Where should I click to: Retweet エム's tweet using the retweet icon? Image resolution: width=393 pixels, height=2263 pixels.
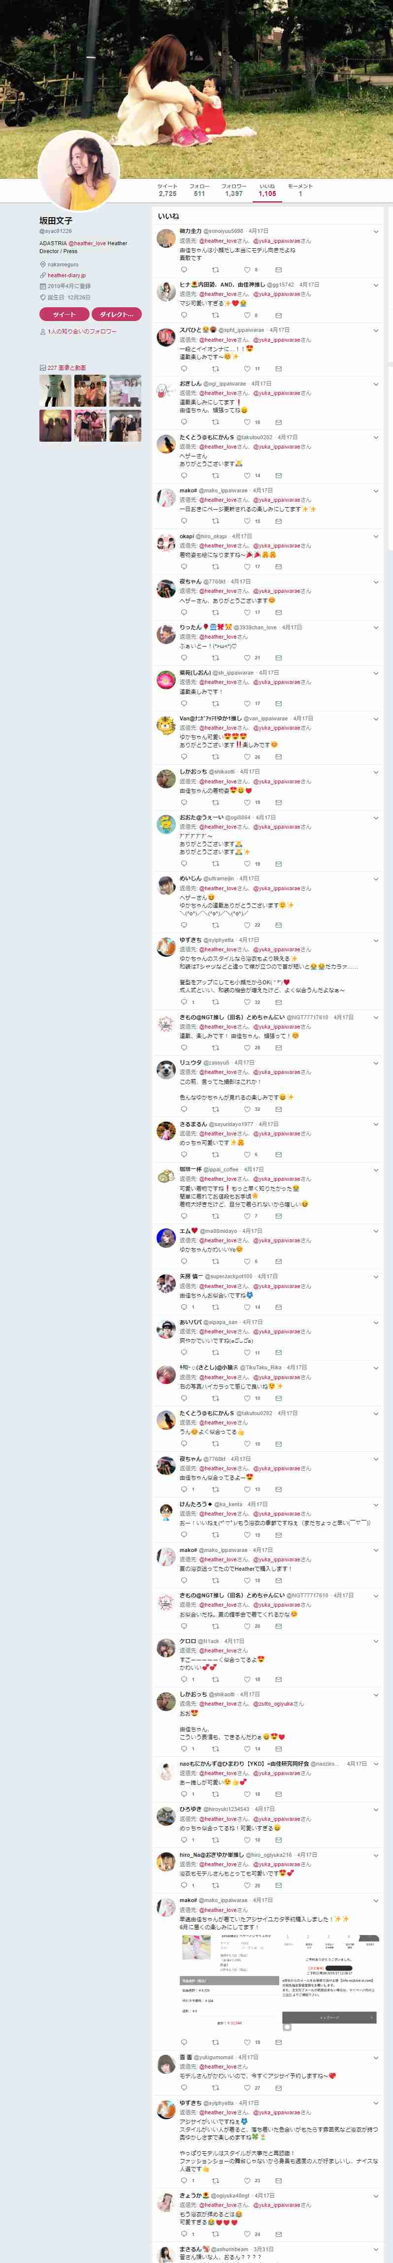click(x=215, y=1261)
